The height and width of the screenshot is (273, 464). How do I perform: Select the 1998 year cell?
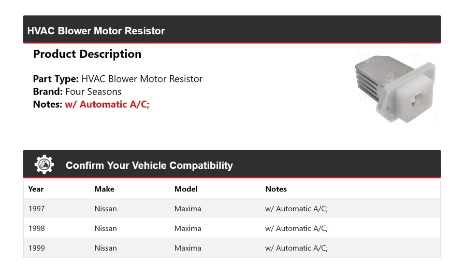[x=37, y=229]
